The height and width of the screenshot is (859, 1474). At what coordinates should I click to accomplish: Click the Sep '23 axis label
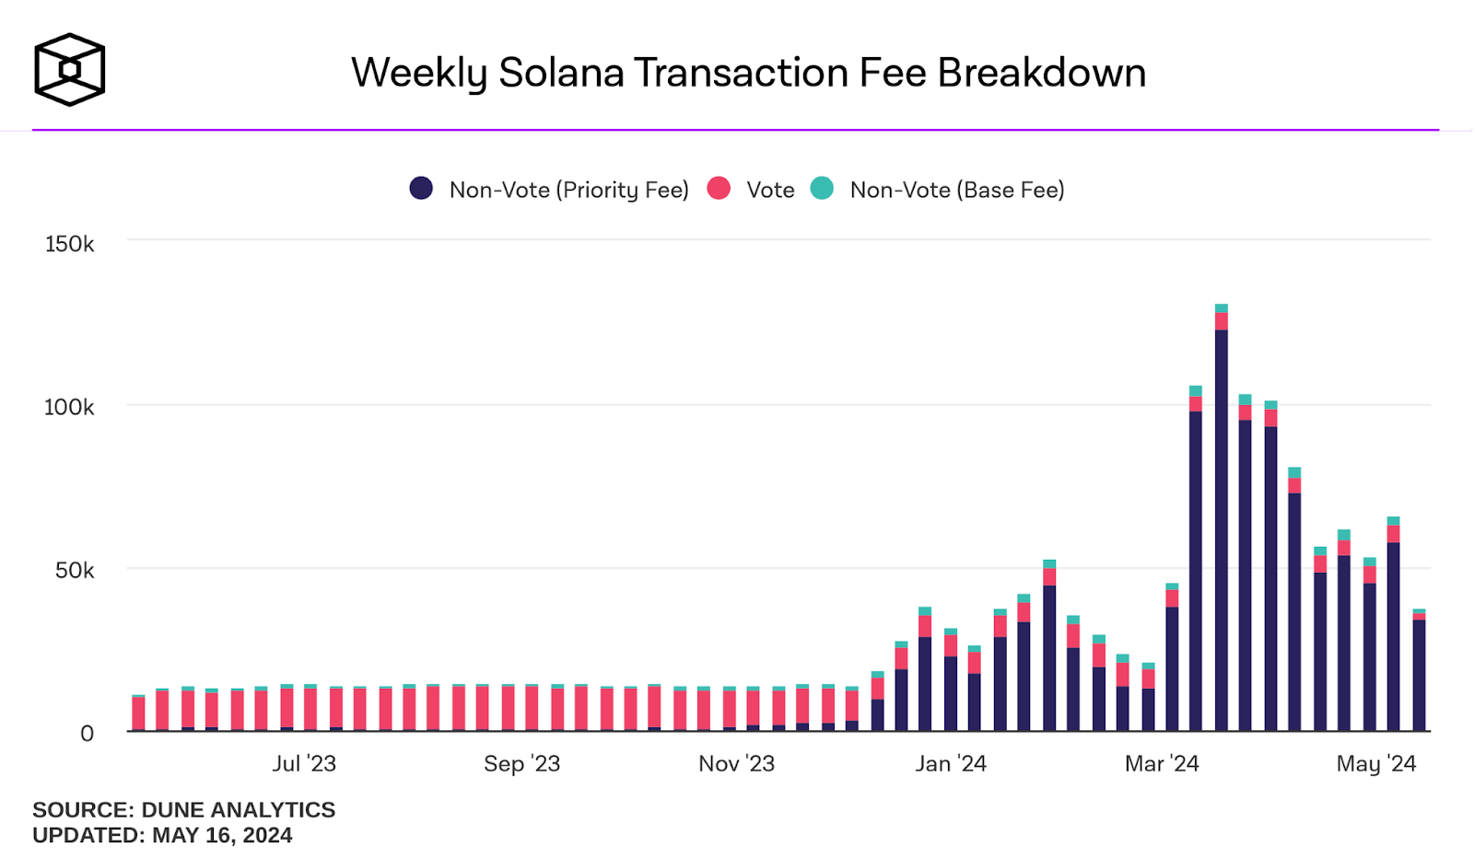coord(521,763)
